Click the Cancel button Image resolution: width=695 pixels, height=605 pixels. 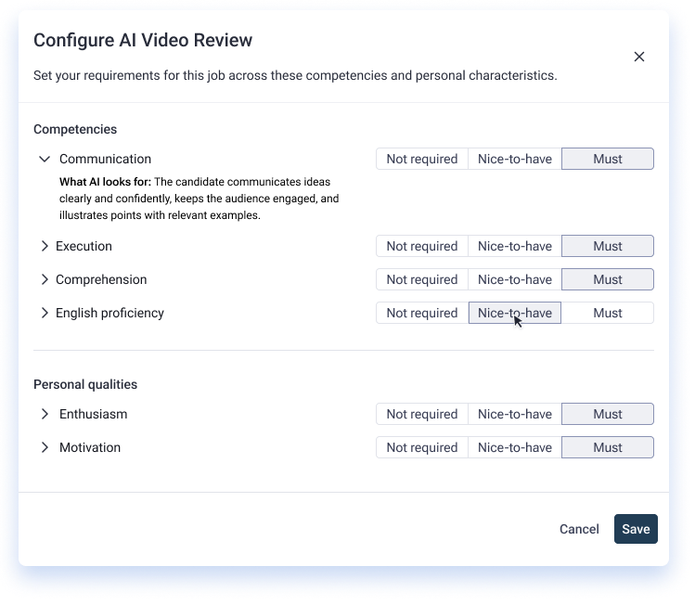click(579, 529)
